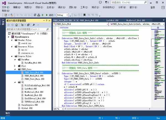Open the 100 % zoom dropdown
Image resolution: width=166 pixels, height=120 pixels.
pyautogui.click(x=63, y=109)
